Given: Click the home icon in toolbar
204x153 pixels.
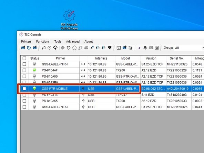Looking at the screenshot, I should pyautogui.click(x=74, y=48).
